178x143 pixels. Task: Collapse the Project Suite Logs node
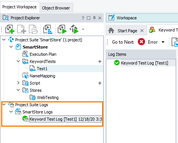(4, 104)
